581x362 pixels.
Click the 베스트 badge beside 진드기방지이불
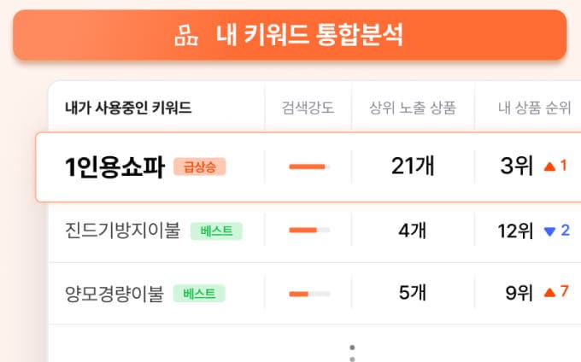coord(216,231)
